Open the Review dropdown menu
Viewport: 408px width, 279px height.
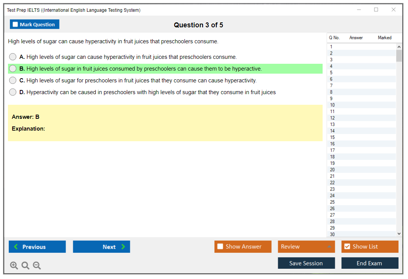click(x=306, y=247)
